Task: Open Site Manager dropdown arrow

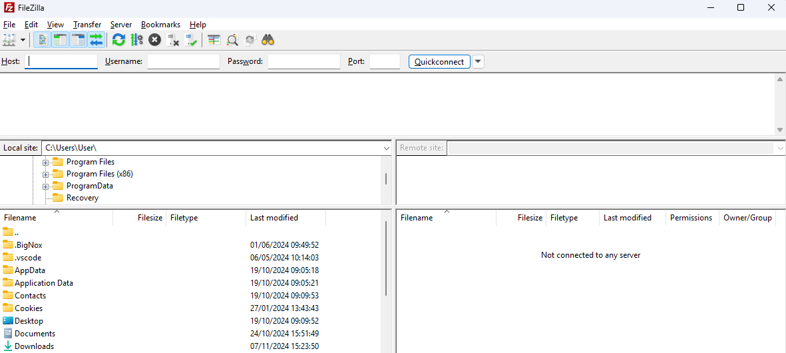Action: pyautogui.click(x=23, y=40)
